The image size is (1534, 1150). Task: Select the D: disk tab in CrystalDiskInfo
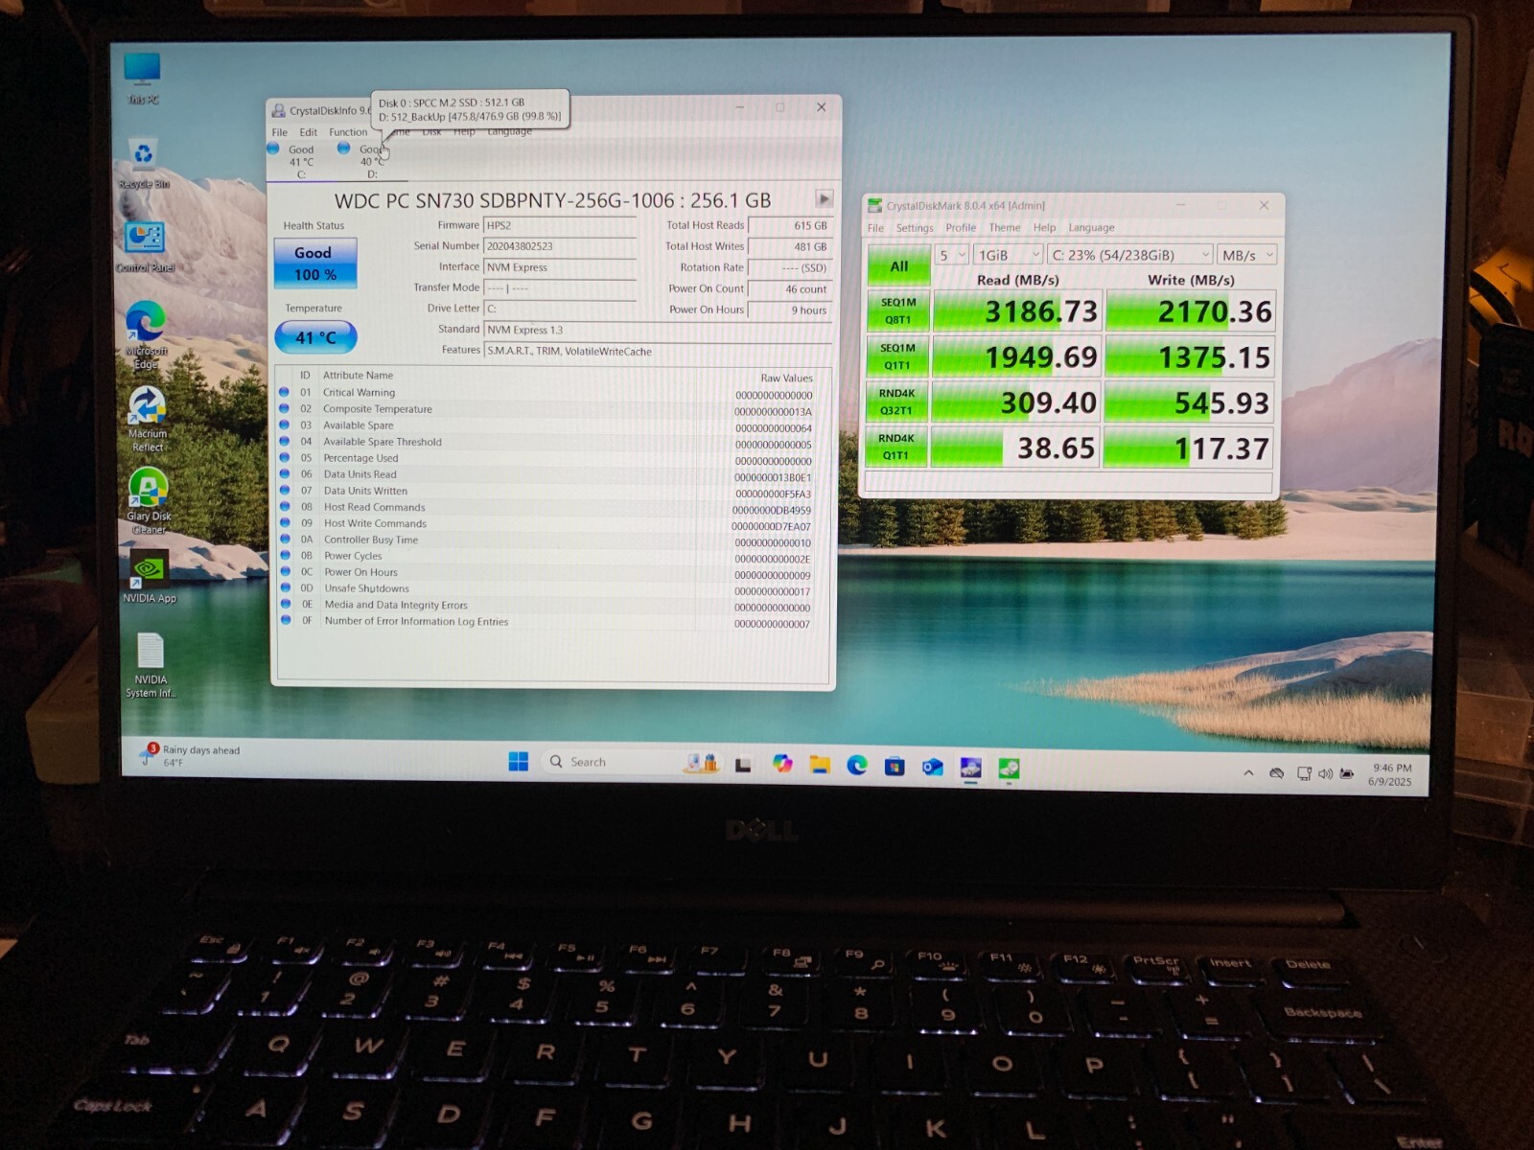pos(371,161)
